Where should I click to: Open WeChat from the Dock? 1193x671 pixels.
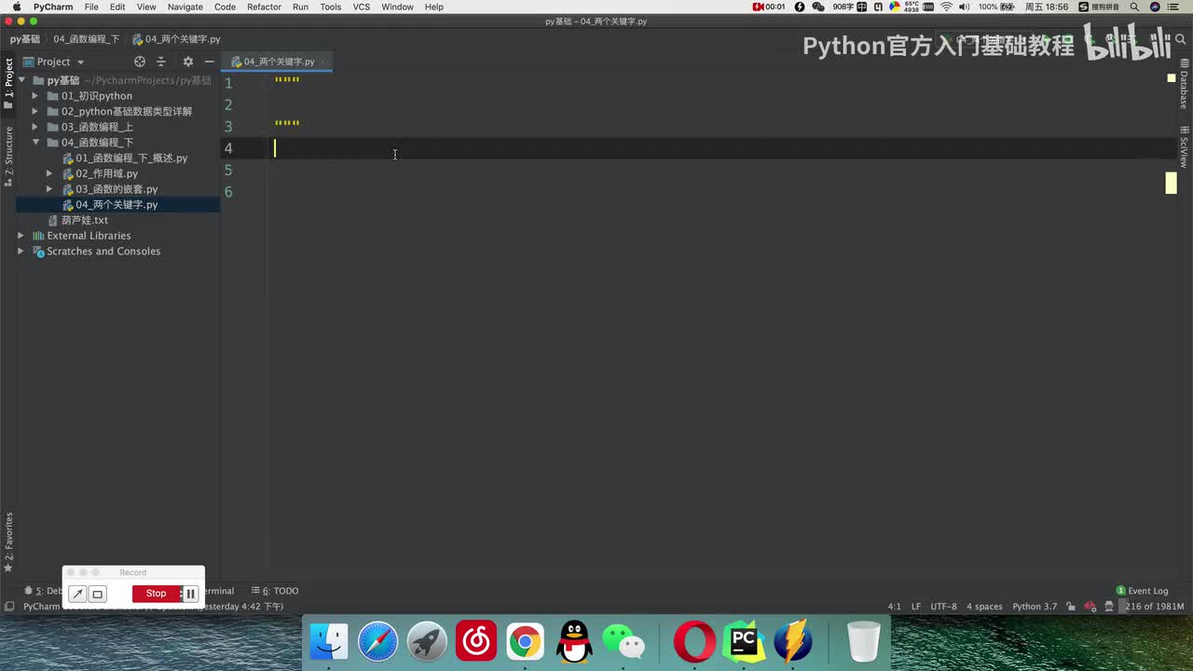coord(624,642)
